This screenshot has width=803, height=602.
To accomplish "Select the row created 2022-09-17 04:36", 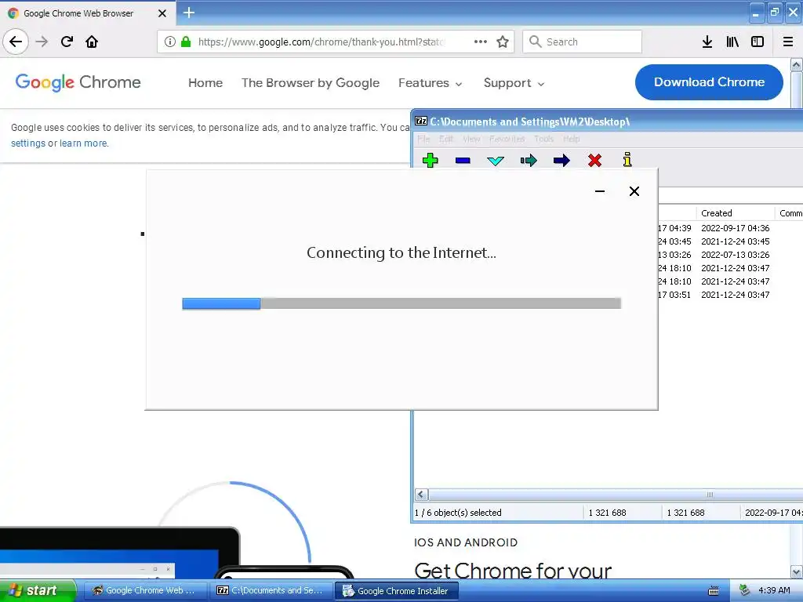I will click(730, 228).
